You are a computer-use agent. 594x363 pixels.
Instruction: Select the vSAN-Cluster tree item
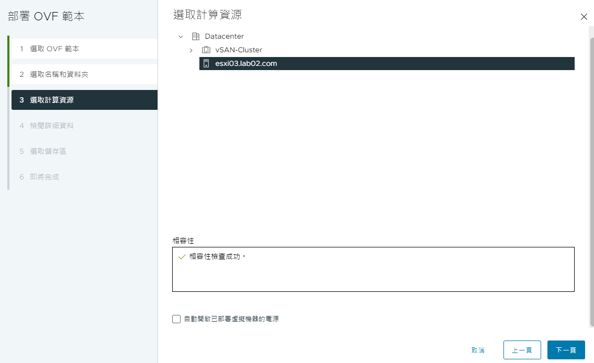point(239,50)
